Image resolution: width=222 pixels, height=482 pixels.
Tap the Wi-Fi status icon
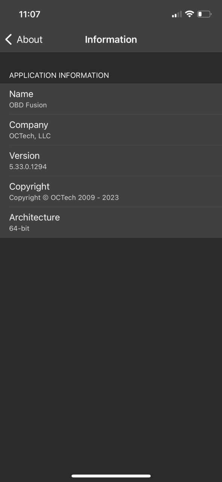190,14
